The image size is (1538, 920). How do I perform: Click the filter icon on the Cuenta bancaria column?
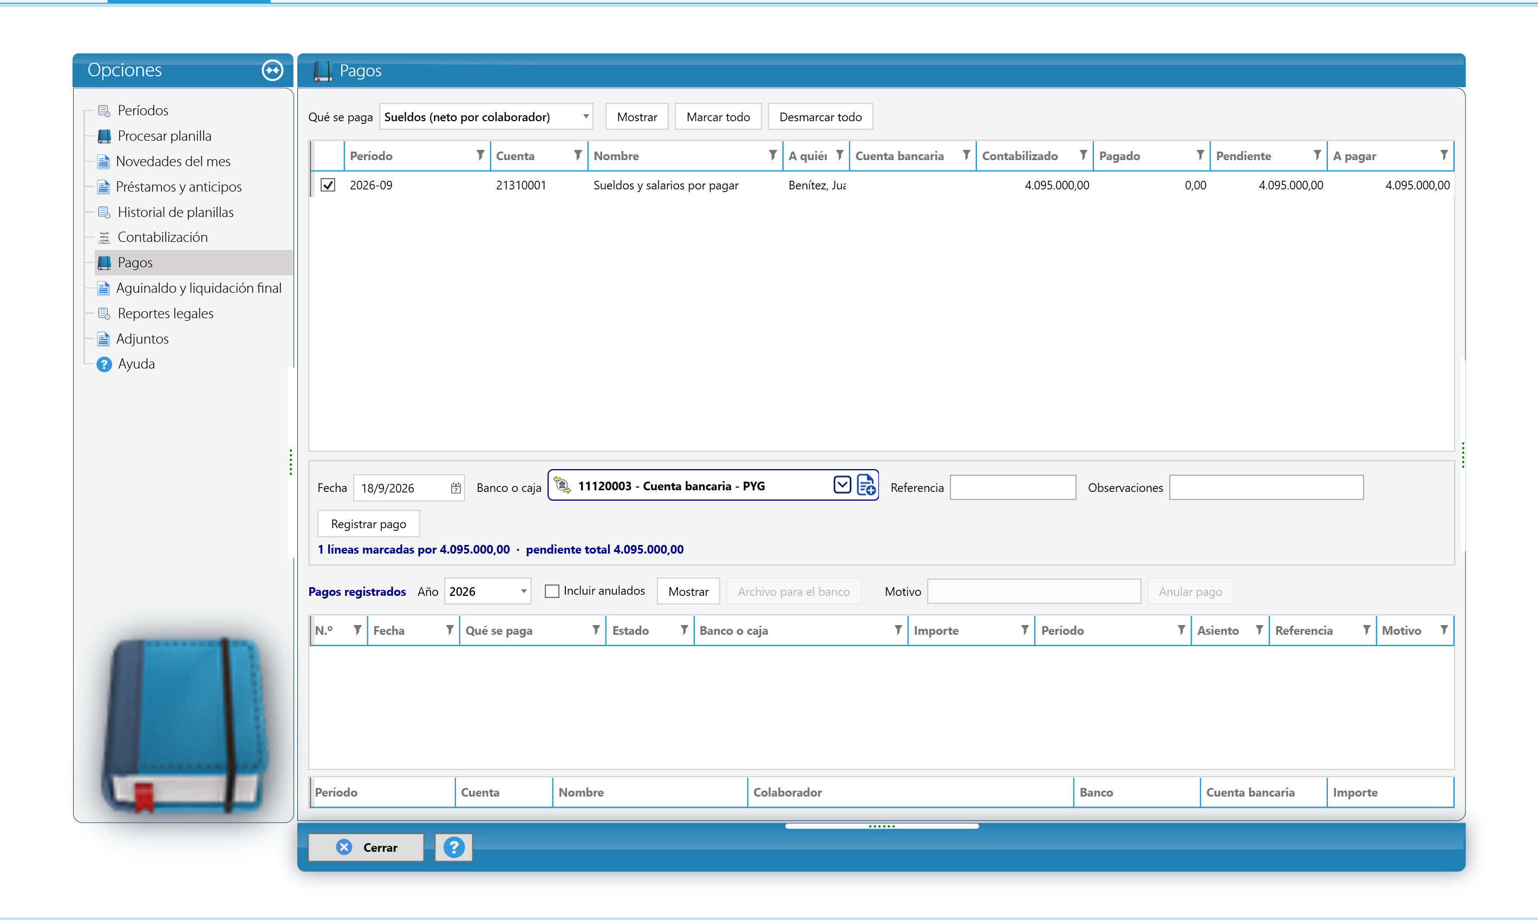pyautogui.click(x=966, y=155)
